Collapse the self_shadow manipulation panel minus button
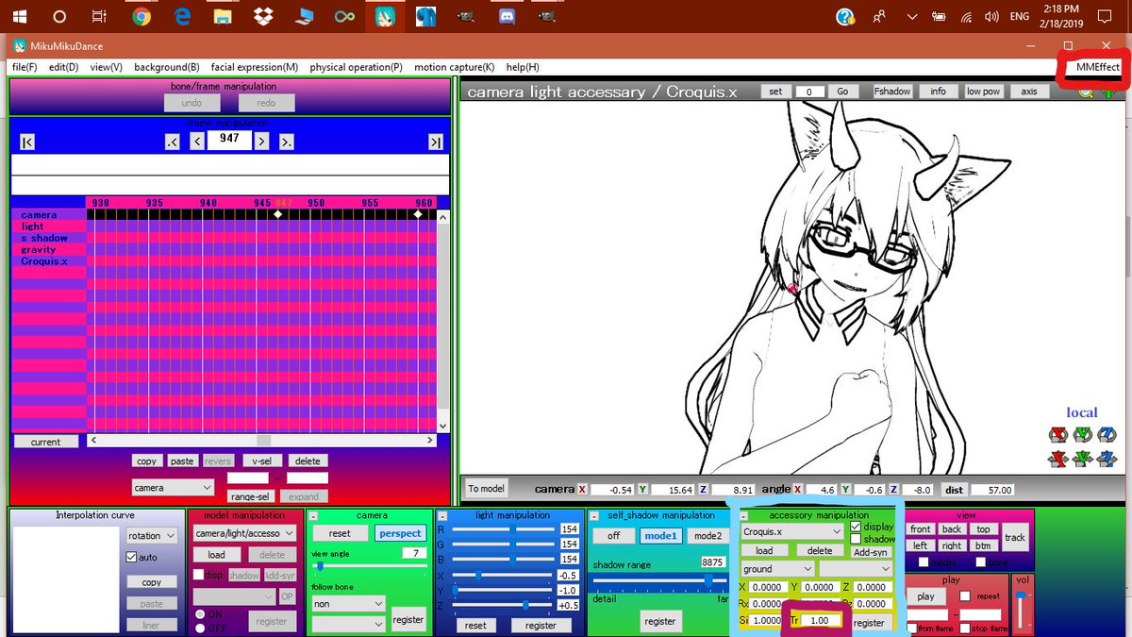The width and height of the screenshot is (1132, 637). click(594, 516)
